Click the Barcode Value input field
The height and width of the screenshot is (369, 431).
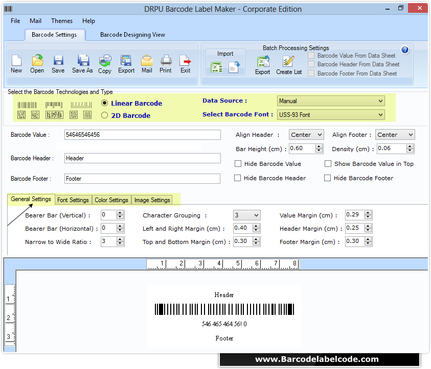[x=142, y=135]
